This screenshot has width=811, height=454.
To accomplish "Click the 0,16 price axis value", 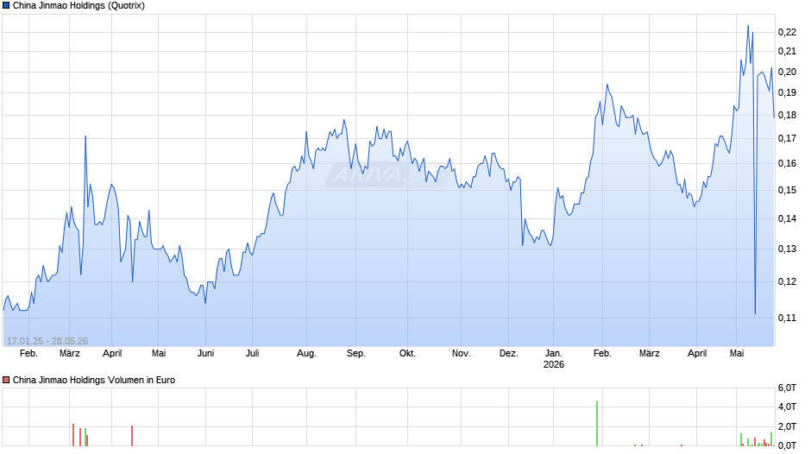I will point(787,164).
